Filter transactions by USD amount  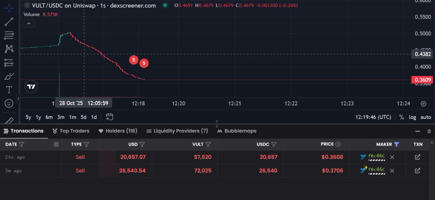coord(142,144)
